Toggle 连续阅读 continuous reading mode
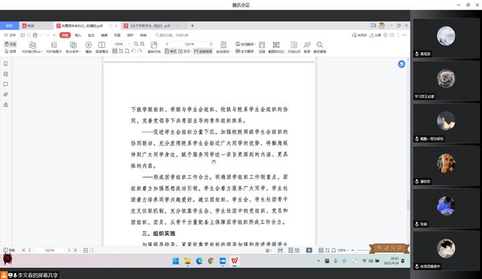Image resolution: width=482 pixels, height=279 pixels. point(203,51)
